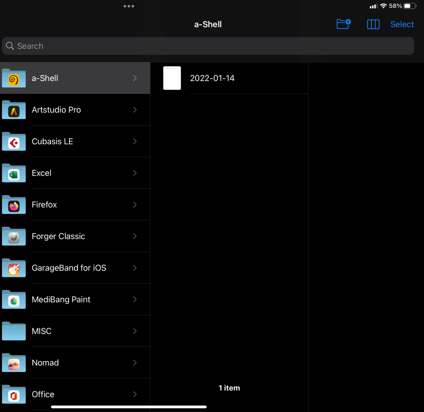
Task: Check the battery status icon
Action: tap(410, 6)
